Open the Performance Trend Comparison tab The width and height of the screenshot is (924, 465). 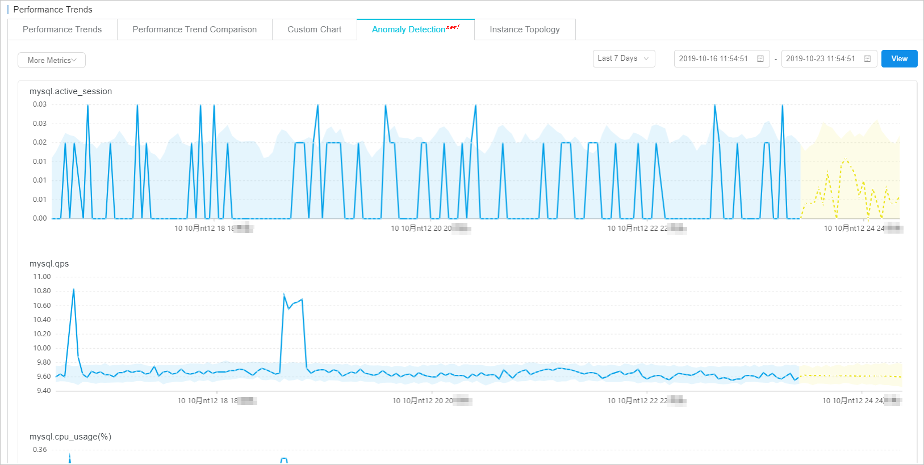[x=194, y=29]
